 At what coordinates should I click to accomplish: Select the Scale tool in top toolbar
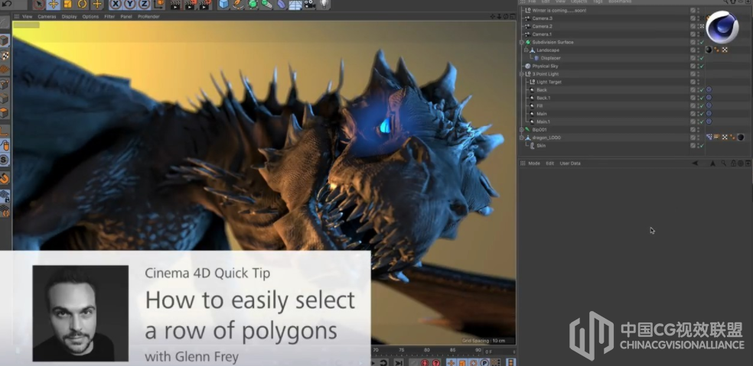tap(67, 5)
